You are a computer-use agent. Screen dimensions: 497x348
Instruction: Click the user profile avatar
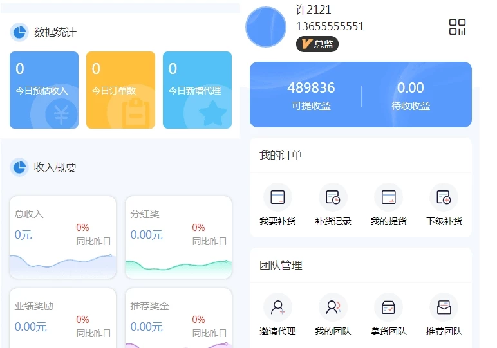point(266,27)
